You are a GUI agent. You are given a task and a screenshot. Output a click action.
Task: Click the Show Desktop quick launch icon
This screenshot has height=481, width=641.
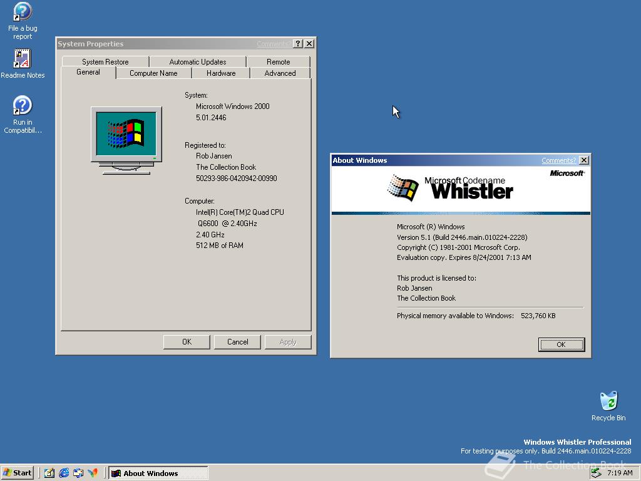(x=49, y=473)
